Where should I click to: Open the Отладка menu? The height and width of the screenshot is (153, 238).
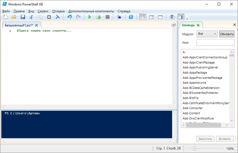tap(59, 11)
